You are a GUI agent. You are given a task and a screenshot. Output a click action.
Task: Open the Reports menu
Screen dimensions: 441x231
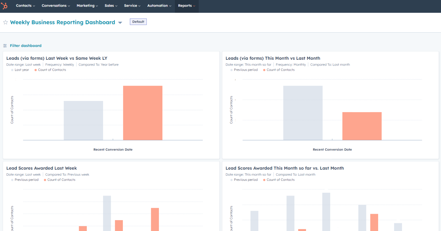pos(187,6)
